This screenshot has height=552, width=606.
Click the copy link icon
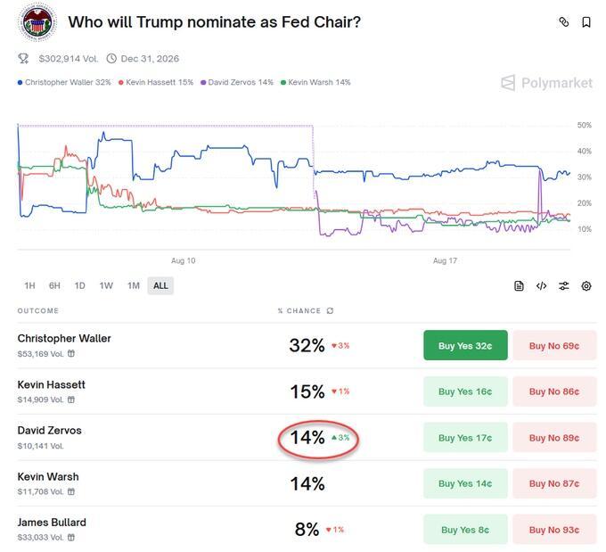[563, 22]
